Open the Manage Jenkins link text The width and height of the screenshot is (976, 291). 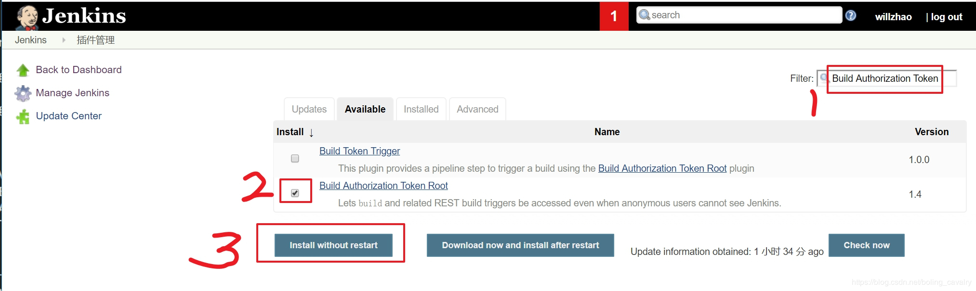point(72,93)
